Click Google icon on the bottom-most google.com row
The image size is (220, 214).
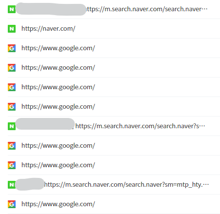[12, 204]
